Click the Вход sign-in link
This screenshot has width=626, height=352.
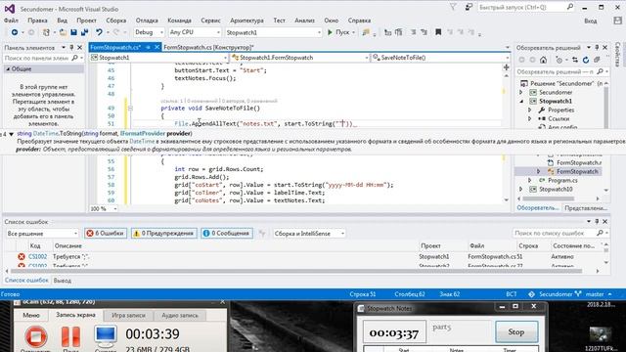pos(591,22)
